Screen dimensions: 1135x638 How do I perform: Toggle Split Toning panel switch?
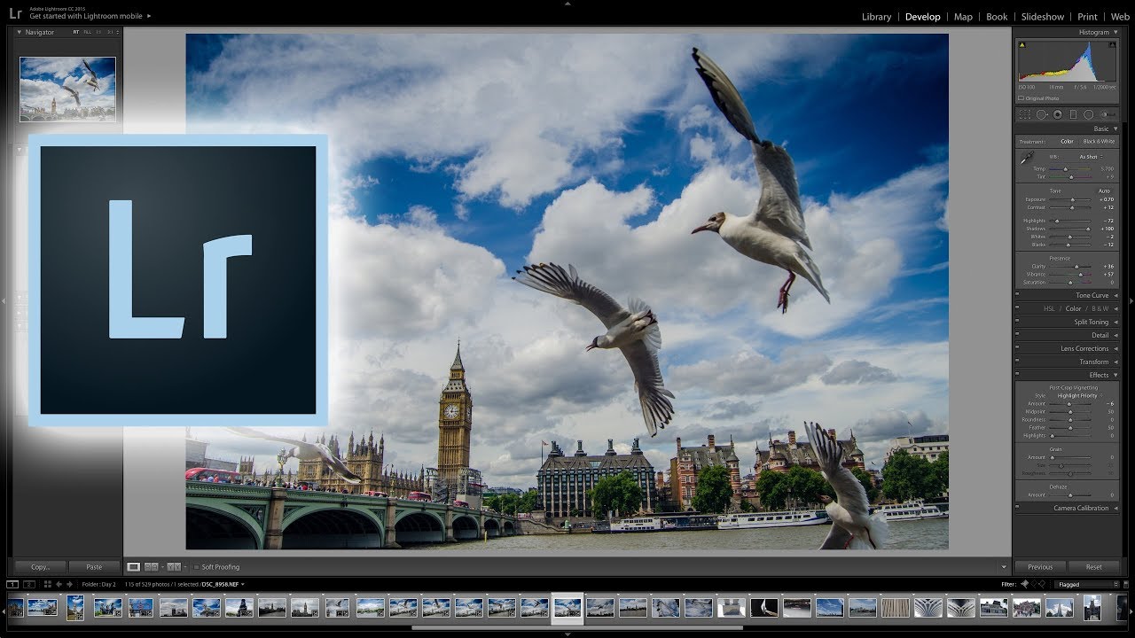[x=1017, y=322]
